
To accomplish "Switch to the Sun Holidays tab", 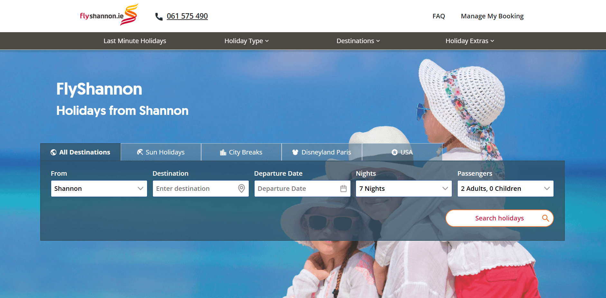I will [161, 152].
